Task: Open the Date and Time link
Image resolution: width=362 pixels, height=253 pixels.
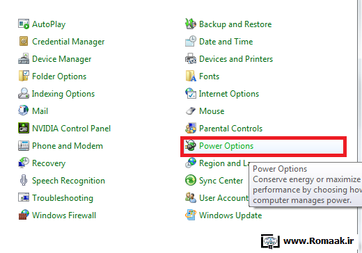Action: tap(226, 42)
